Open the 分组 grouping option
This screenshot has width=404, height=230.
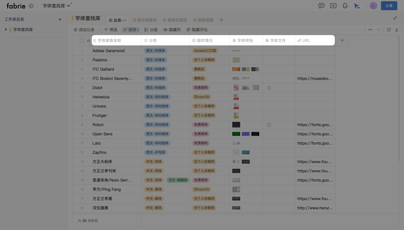[x=151, y=30]
